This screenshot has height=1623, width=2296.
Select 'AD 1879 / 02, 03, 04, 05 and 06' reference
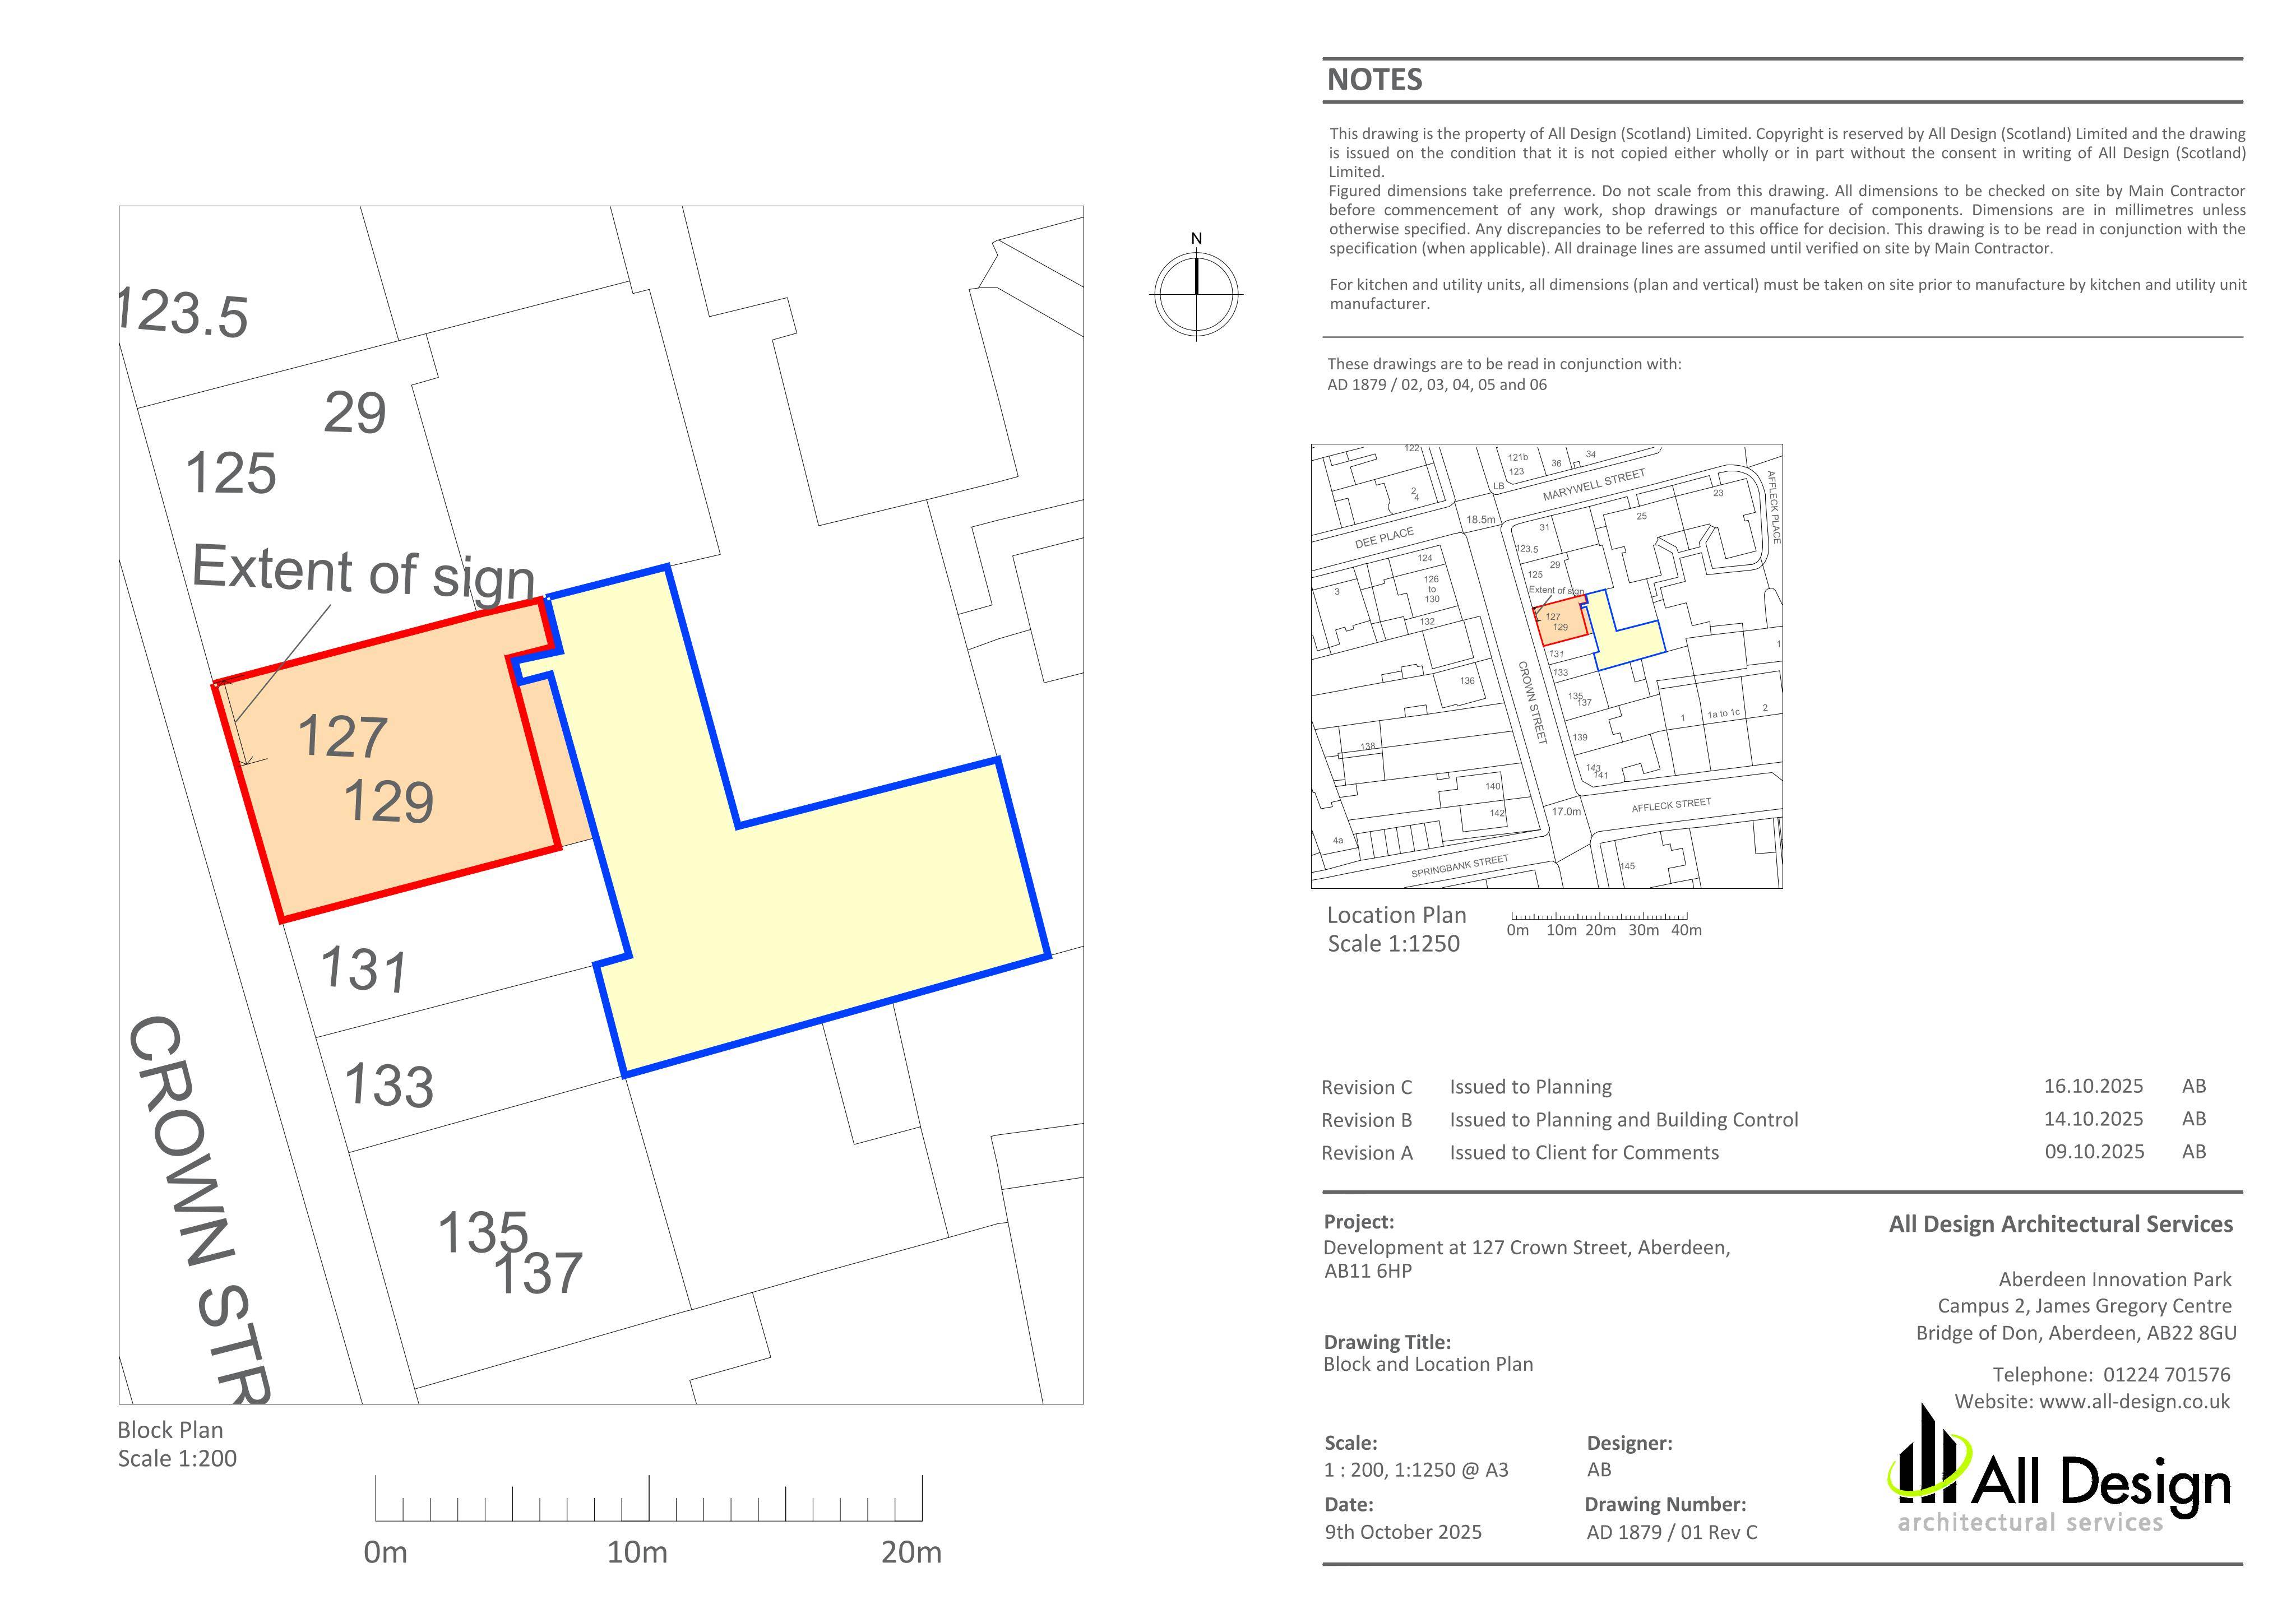tap(1437, 385)
